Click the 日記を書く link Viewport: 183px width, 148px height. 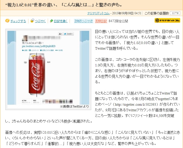pos(61,21)
